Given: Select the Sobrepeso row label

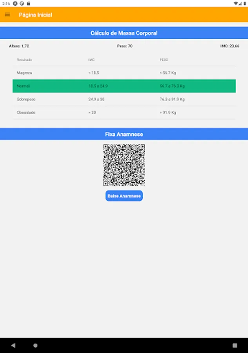Looking at the screenshot, I should pyautogui.click(x=26, y=99).
